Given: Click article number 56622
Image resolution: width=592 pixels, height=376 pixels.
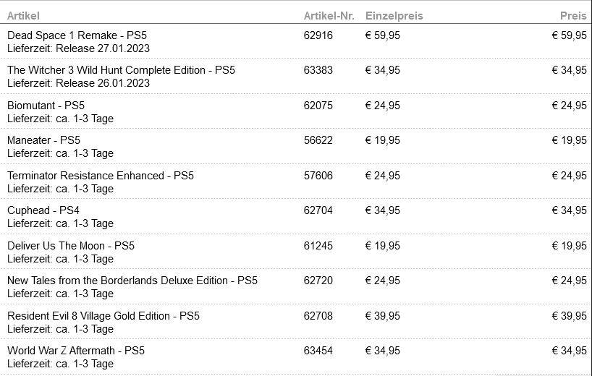Looking at the screenshot, I should pyautogui.click(x=318, y=140).
